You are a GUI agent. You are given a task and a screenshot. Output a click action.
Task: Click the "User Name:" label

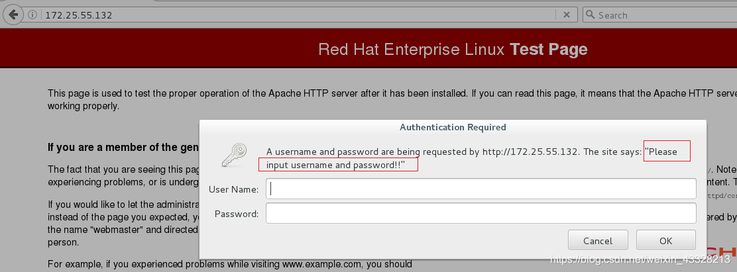coord(233,189)
